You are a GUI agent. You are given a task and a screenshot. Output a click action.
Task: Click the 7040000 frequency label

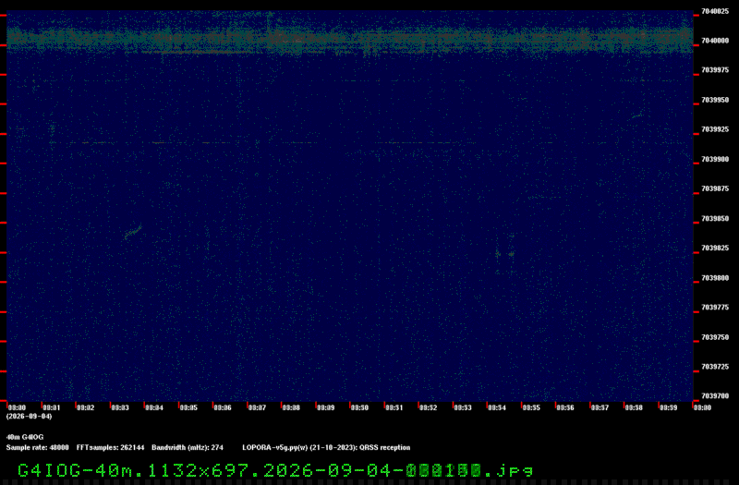pyautogui.click(x=715, y=41)
